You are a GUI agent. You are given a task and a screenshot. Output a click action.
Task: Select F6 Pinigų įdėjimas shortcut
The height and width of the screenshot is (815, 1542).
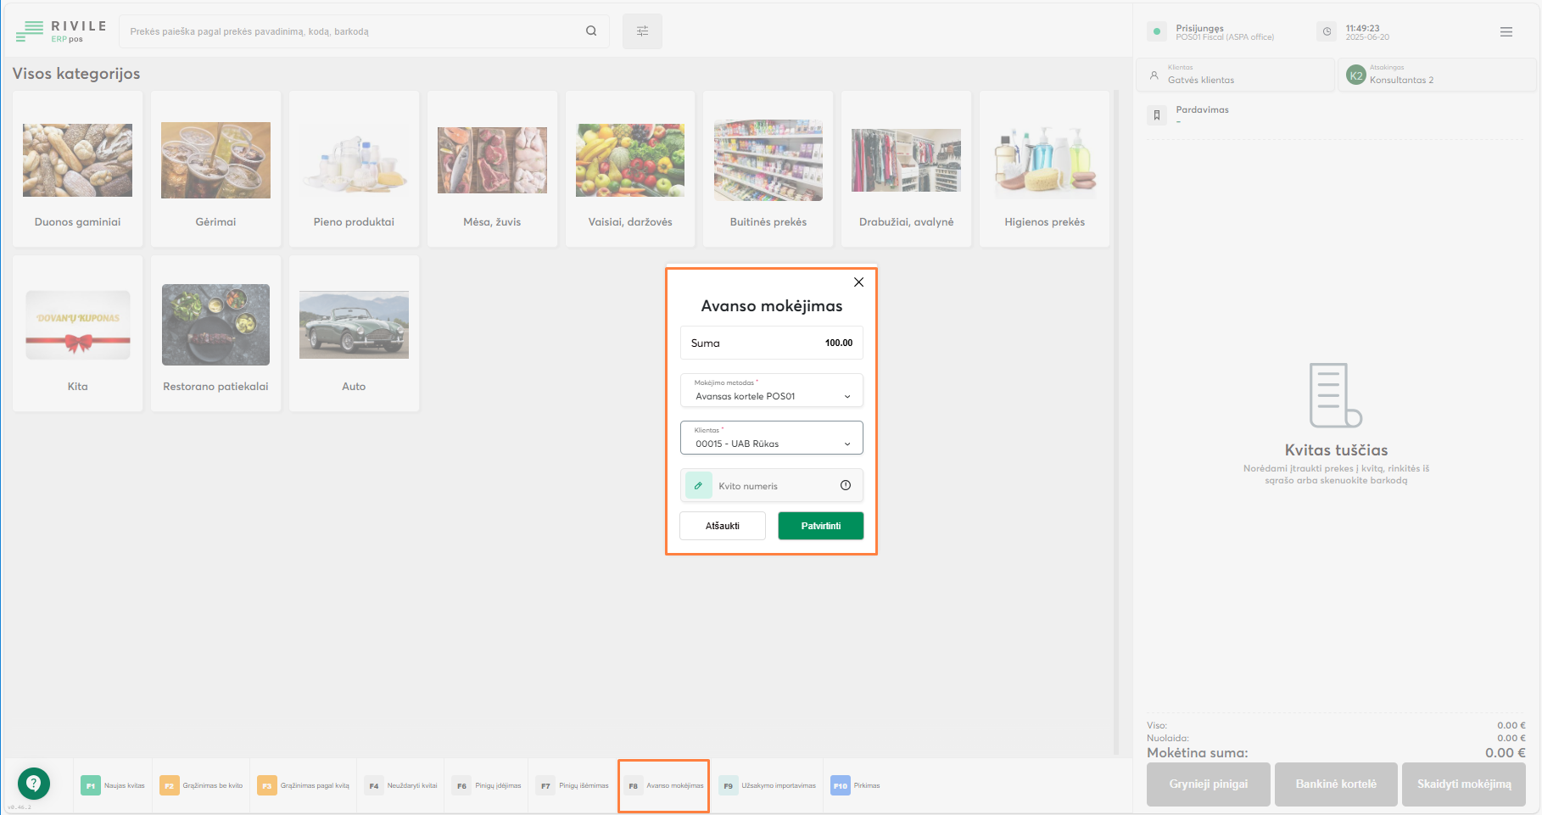(487, 786)
